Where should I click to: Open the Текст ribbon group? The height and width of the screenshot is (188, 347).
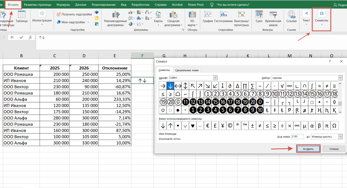pos(306,18)
